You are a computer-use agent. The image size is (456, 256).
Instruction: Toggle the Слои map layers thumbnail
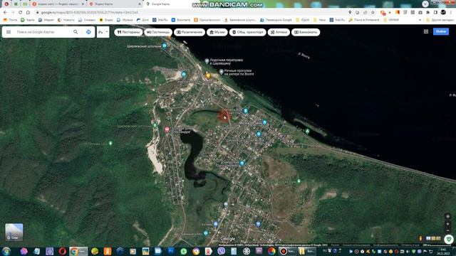tap(14, 232)
